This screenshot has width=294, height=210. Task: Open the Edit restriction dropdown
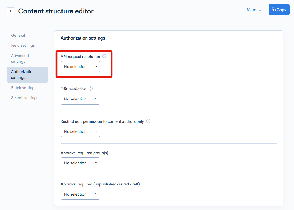click(80, 99)
